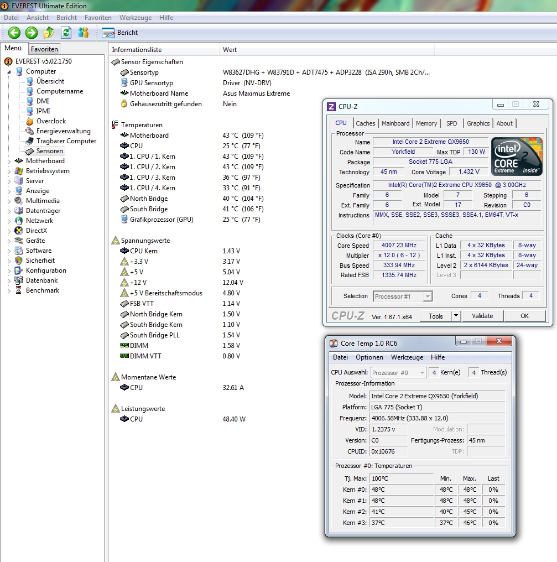This screenshot has width=557, height=562.
Task: Switch to the Caches tab in CPU-Z
Action: click(365, 123)
